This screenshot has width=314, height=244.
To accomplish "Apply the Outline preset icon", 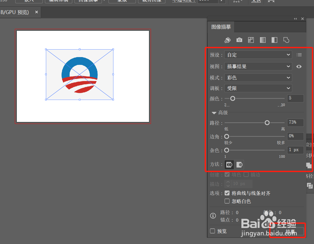I will [x=286, y=40].
